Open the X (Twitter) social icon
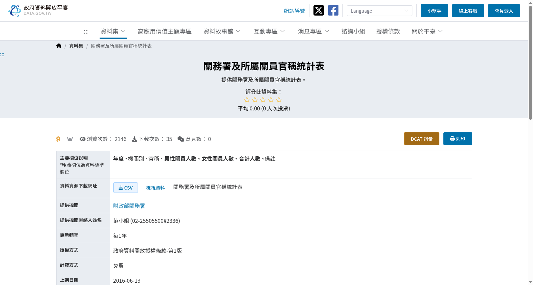The width and height of the screenshot is (533, 285). pyautogui.click(x=319, y=11)
